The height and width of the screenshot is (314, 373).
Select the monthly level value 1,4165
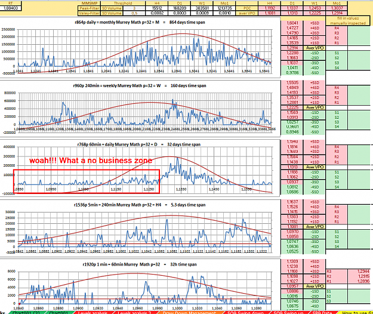292,38
